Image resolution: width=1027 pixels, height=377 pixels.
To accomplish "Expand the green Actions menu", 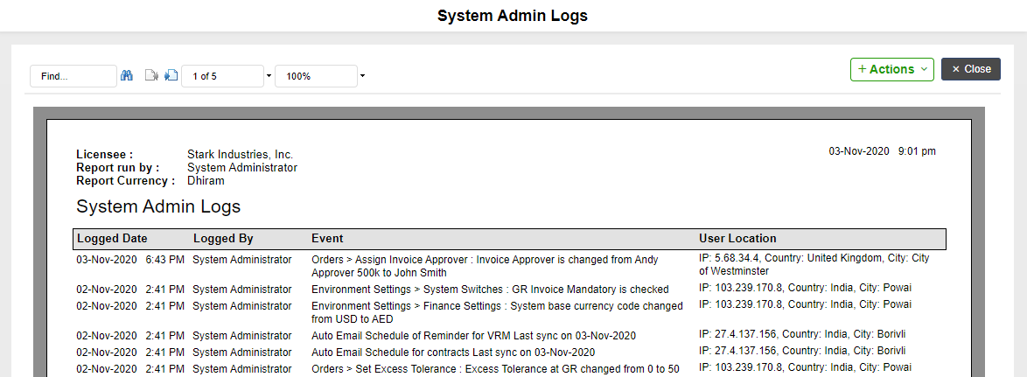I will tap(892, 69).
